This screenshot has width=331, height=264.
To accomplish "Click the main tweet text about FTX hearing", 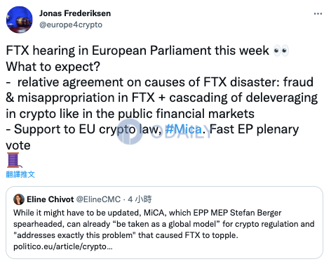I will pyautogui.click(x=161, y=98).
